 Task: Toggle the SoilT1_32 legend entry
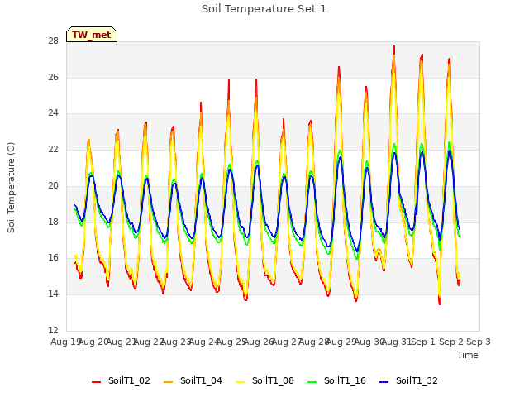(x=408, y=380)
